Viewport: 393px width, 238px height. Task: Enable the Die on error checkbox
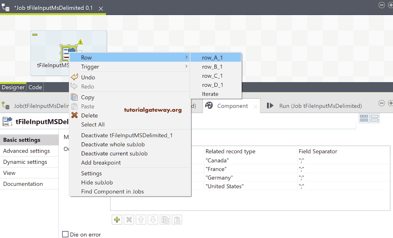click(x=64, y=234)
